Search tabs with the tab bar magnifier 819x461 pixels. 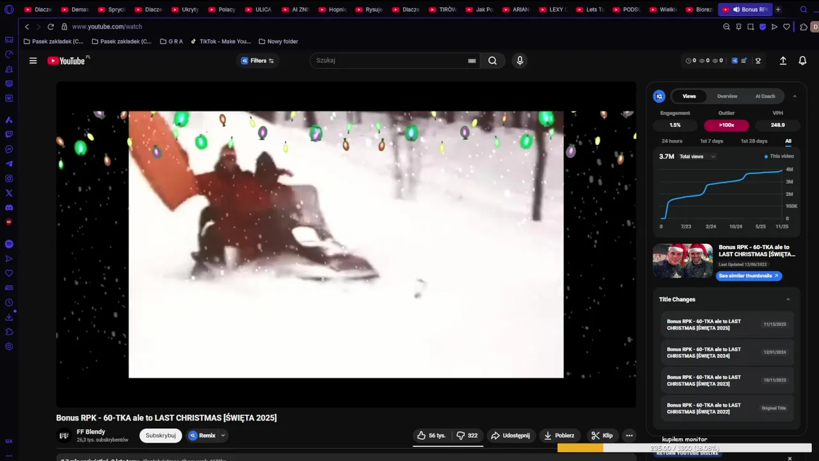(804, 10)
